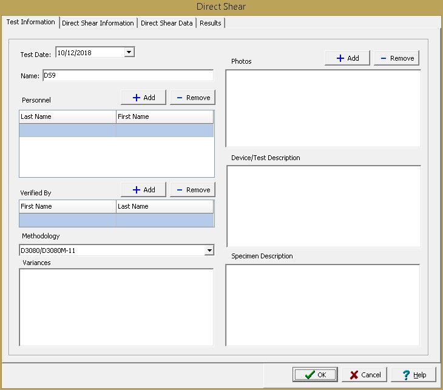Open Help with the question mark button
443x390 pixels.
click(x=413, y=375)
